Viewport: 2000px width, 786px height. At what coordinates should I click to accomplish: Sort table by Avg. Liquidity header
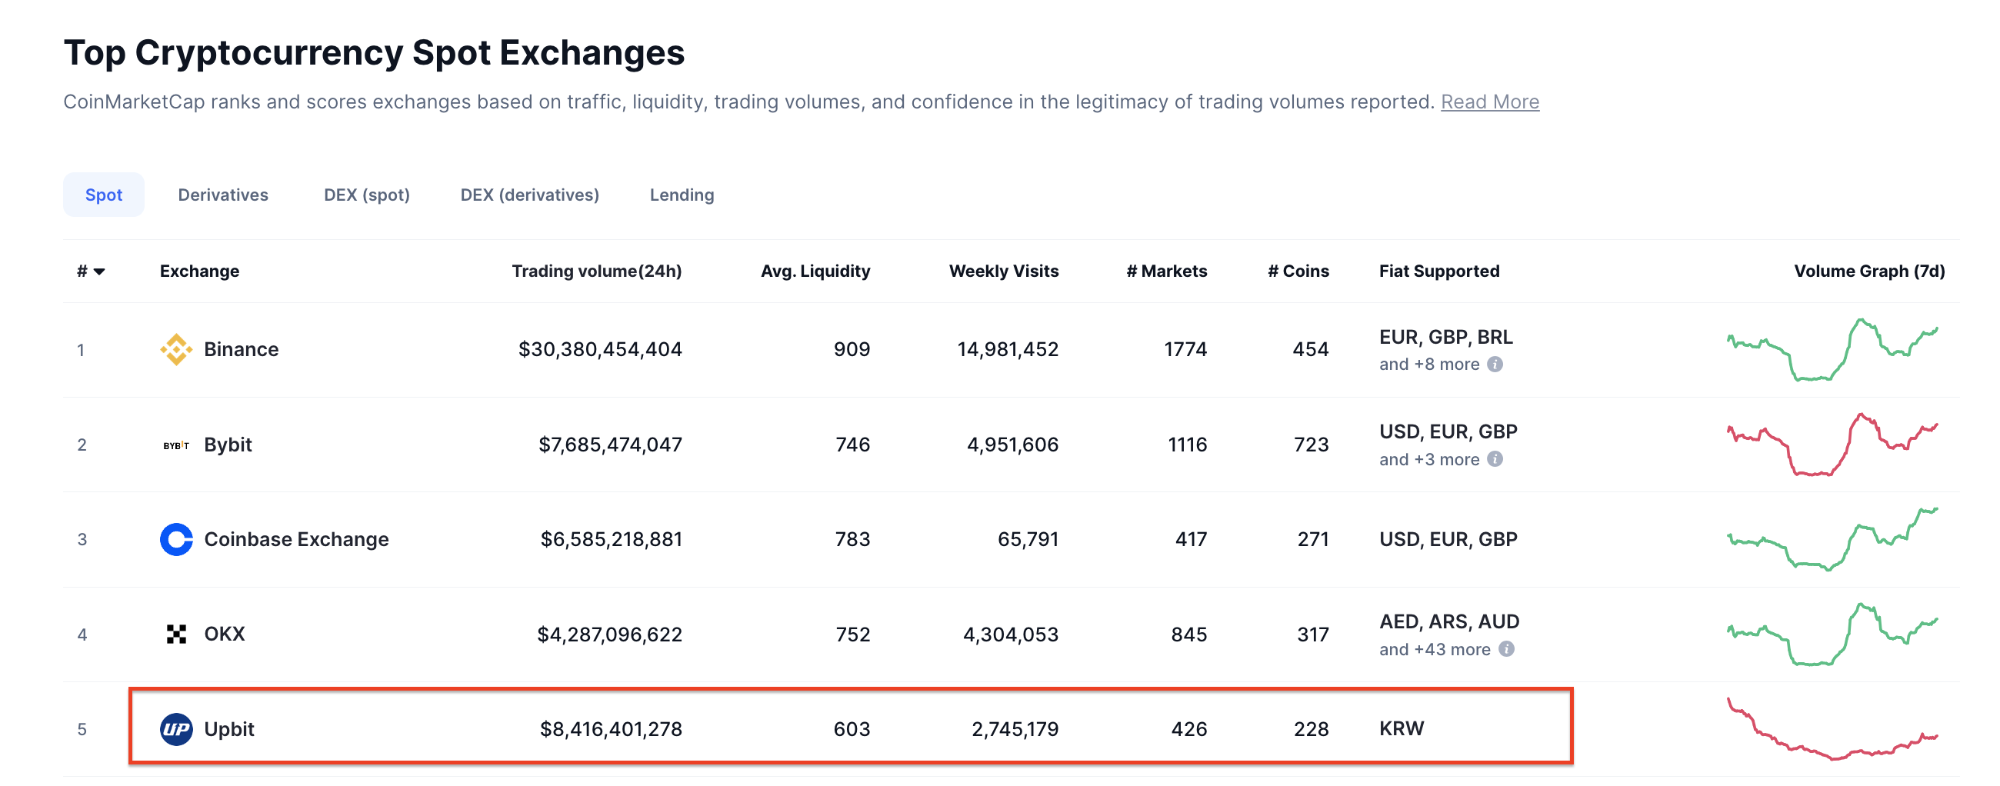pyautogui.click(x=815, y=271)
